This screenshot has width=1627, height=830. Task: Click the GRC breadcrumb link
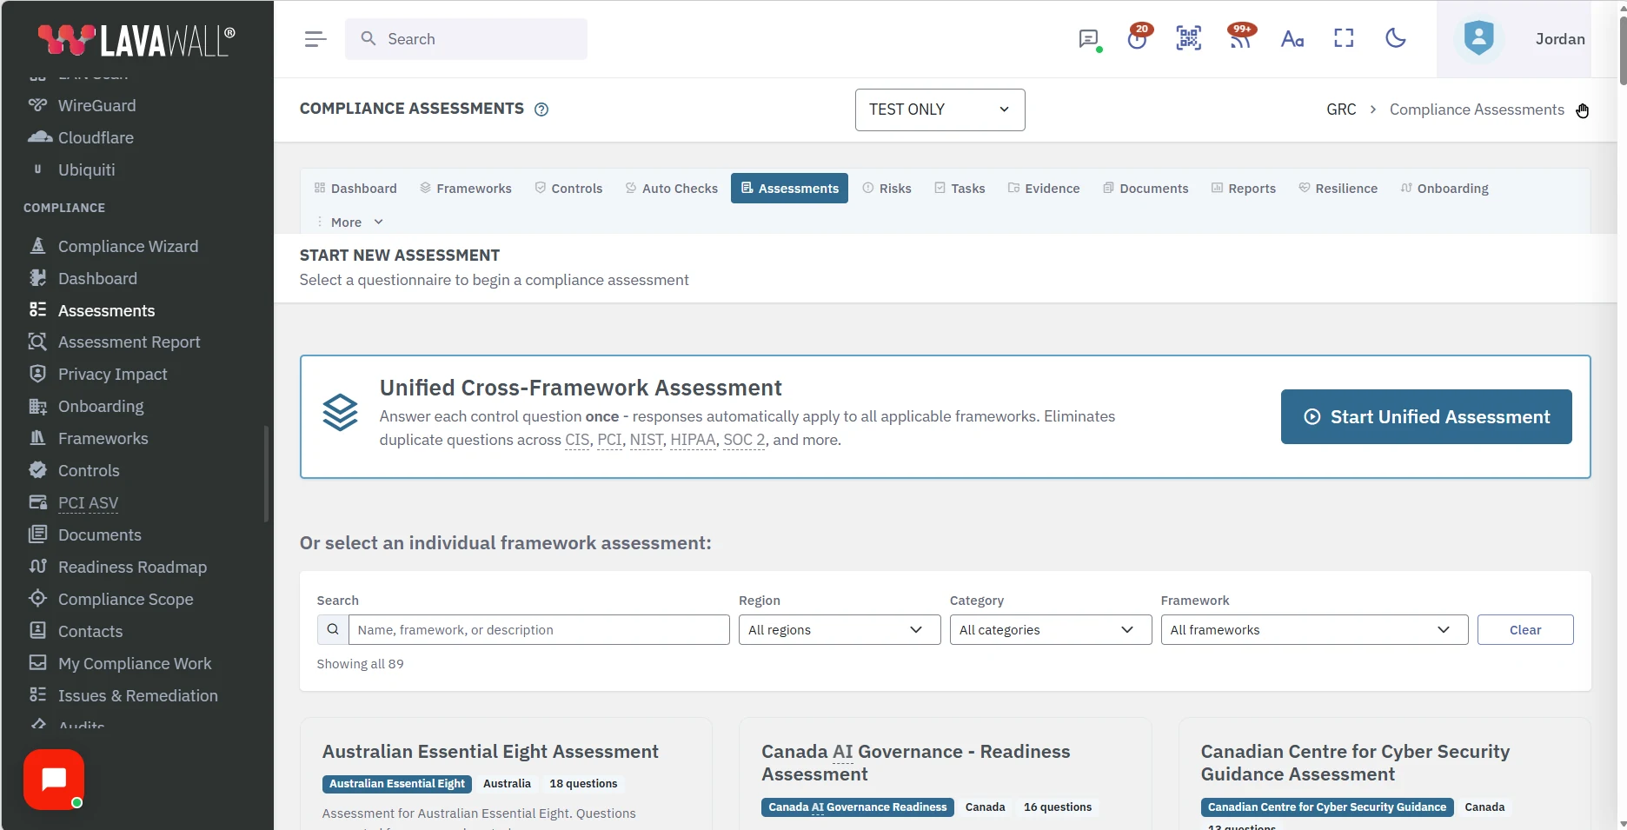tap(1341, 110)
